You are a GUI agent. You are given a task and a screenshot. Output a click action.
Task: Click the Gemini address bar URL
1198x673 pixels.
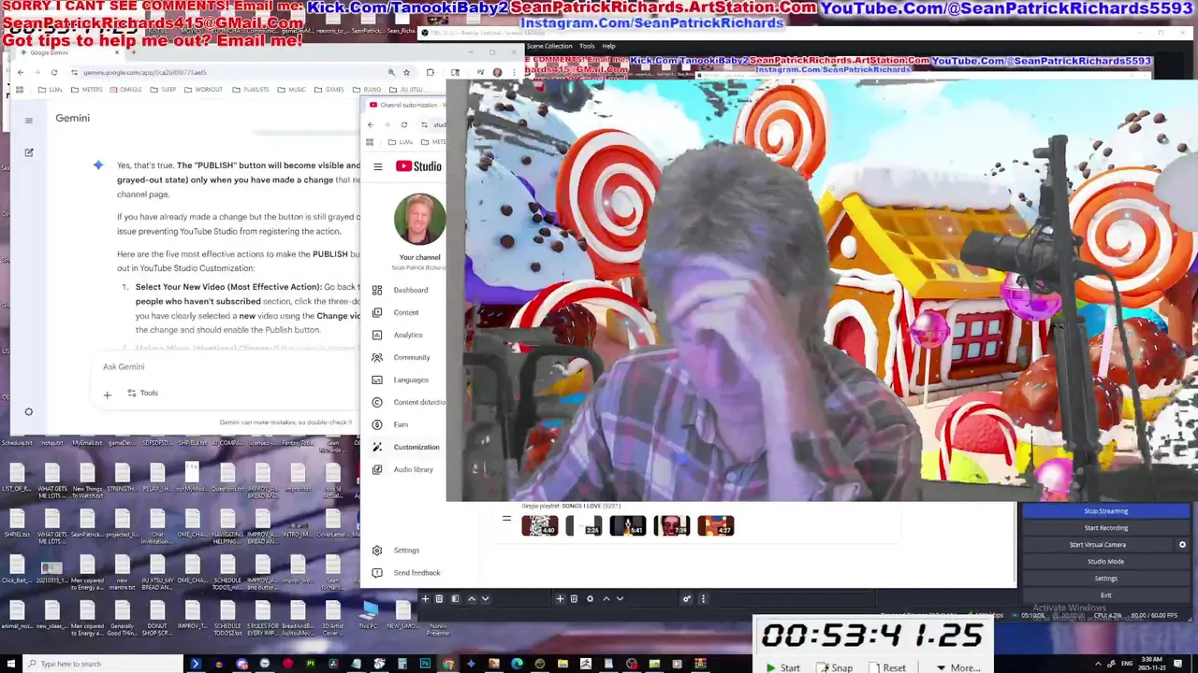pos(145,72)
